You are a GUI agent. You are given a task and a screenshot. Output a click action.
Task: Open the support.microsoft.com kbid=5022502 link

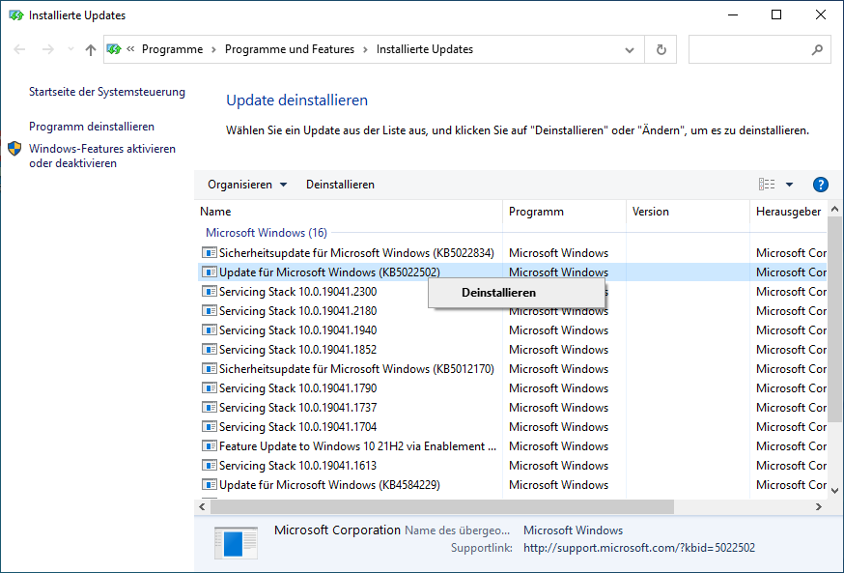[639, 548]
